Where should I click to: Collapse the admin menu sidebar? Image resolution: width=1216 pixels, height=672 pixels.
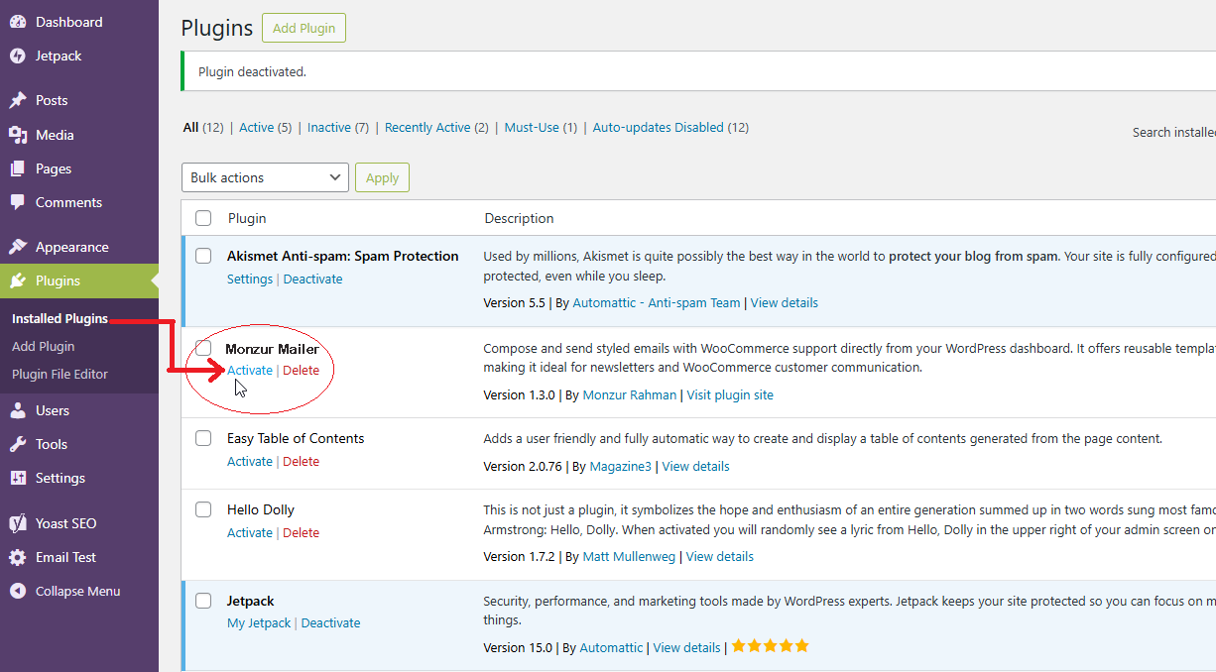[x=65, y=591]
